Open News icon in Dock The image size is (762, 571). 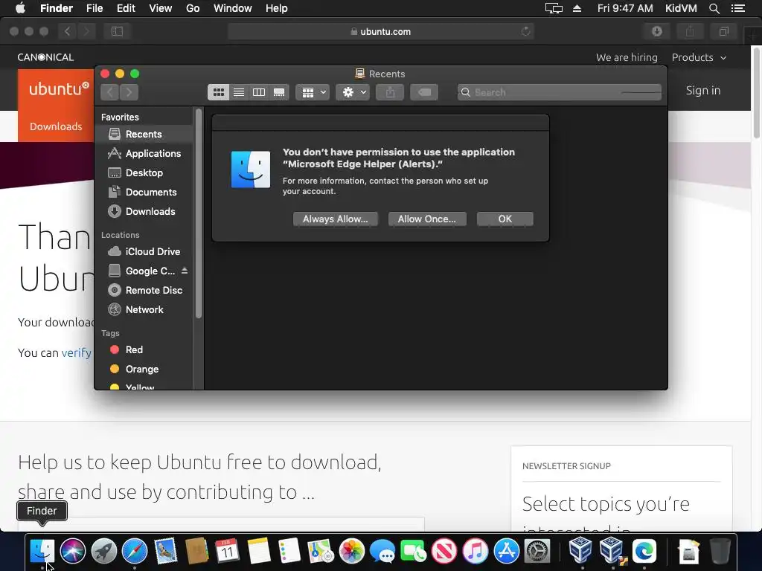coord(444,551)
